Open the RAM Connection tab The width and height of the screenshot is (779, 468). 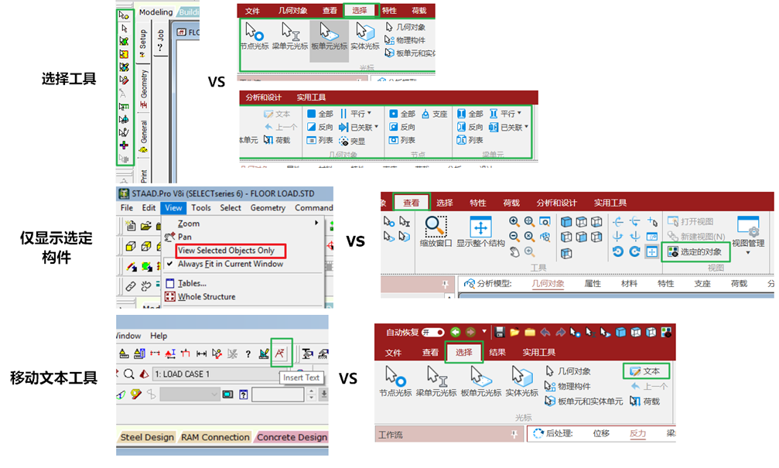pyautogui.click(x=215, y=437)
